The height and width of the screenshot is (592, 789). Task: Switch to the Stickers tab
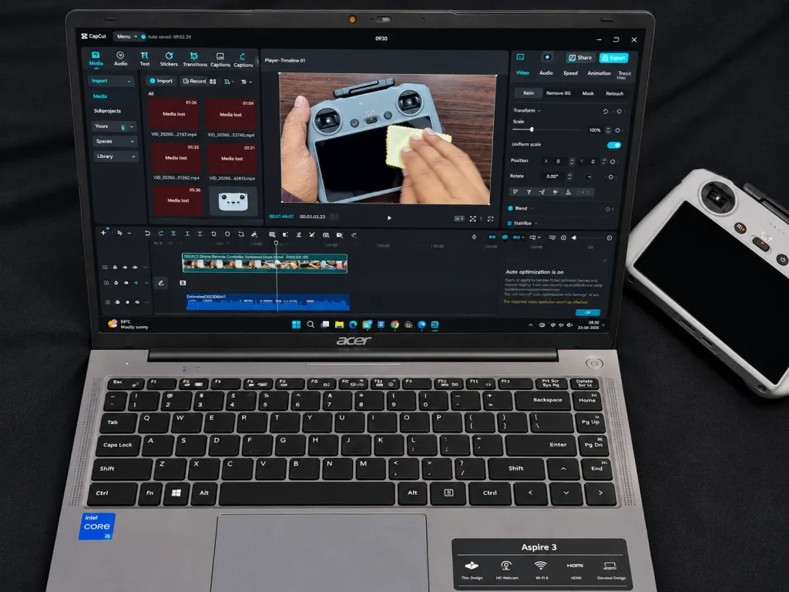169,59
